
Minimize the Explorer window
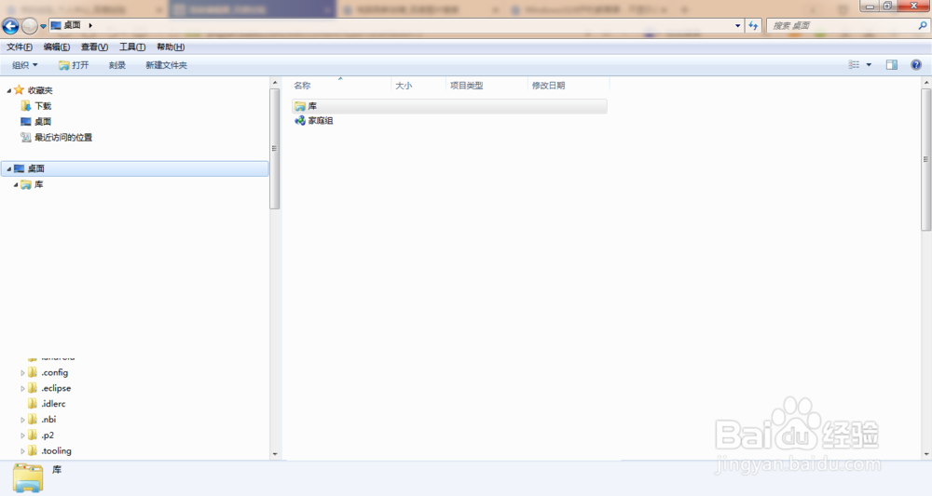click(x=870, y=6)
